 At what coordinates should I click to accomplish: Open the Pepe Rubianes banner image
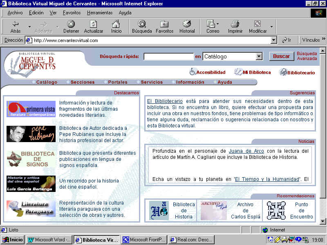pyautogui.click(x=31, y=134)
